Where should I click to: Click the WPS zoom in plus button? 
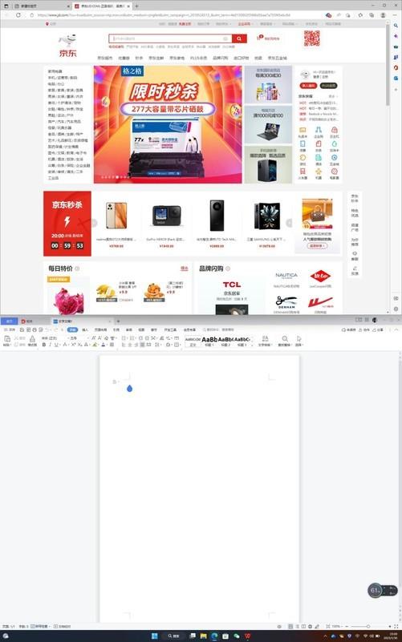pyautogui.click(x=390, y=627)
